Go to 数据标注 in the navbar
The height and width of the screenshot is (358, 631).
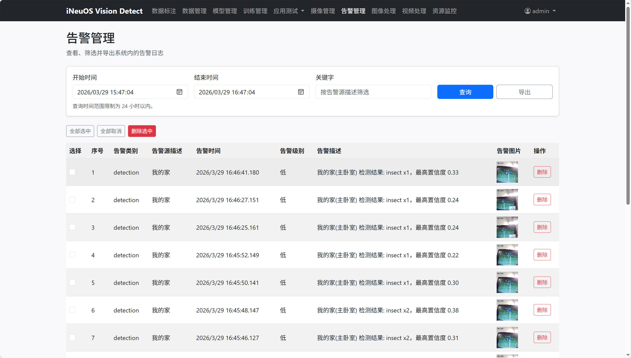[164, 11]
